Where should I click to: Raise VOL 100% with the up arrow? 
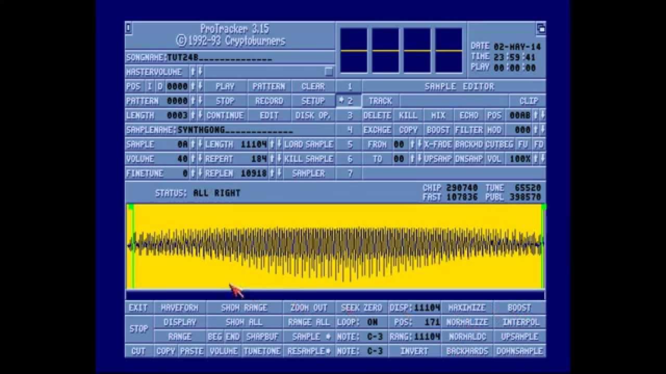[535, 159]
